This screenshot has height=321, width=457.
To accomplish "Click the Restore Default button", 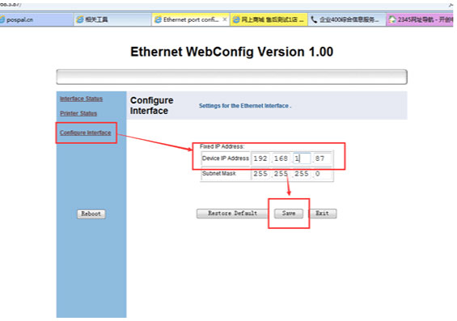I will [232, 213].
